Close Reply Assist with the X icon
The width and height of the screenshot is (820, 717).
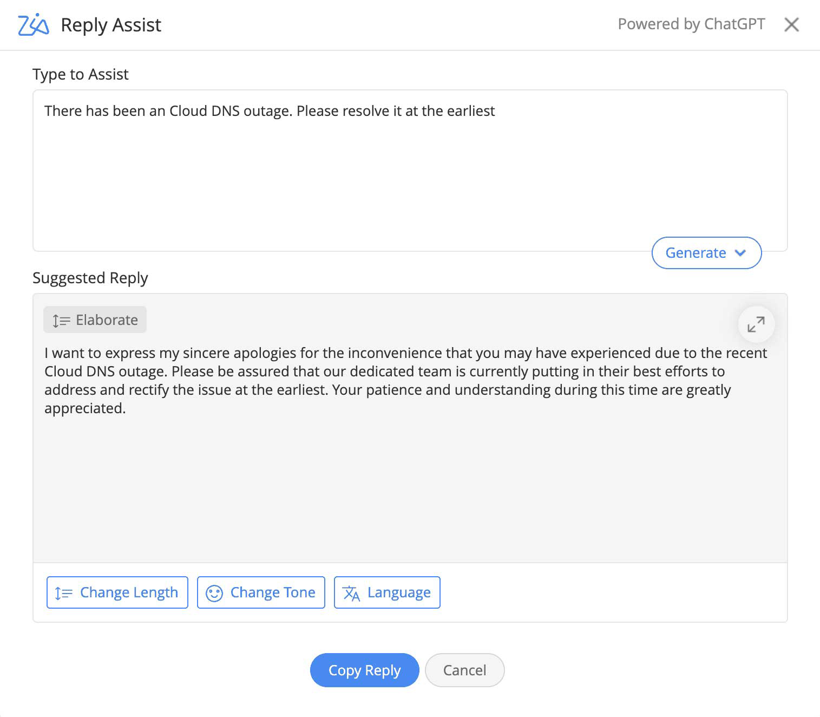pos(791,25)
